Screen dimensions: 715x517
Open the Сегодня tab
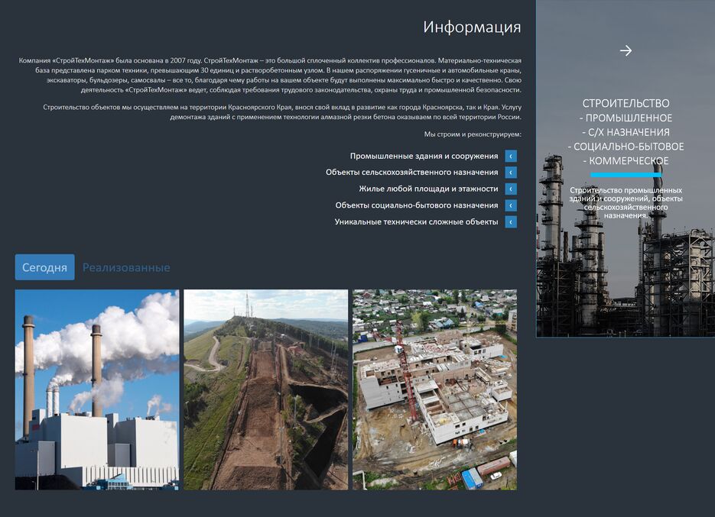pyautogui.click(x=44, y=267)
